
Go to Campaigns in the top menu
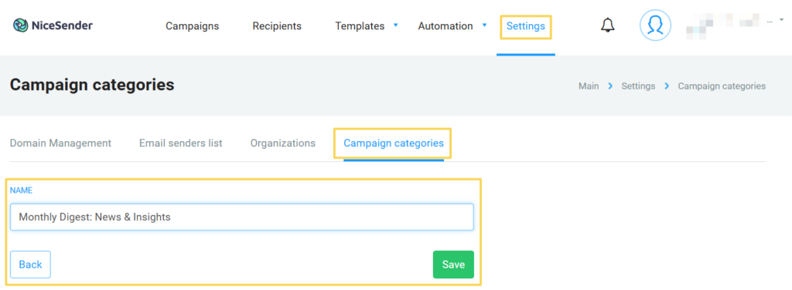(x=193, y=26)
